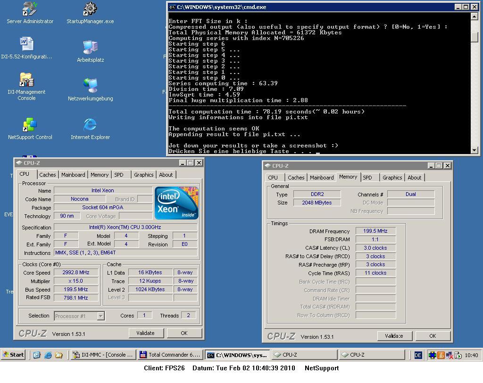Click orange system tray icon
Viewport: 483px width, 383px height.
pyautogui.click(x=441, y=355)
